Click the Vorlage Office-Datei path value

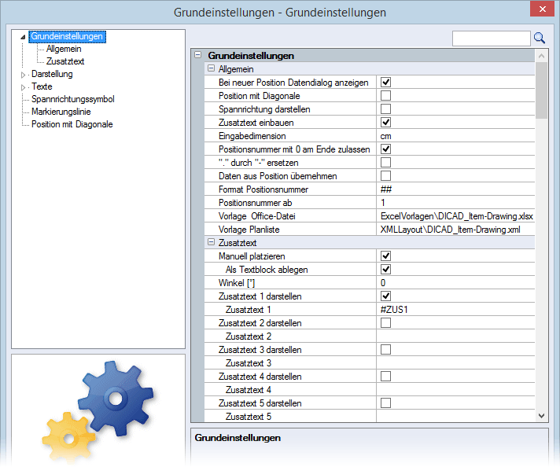[x=455, y=216]
